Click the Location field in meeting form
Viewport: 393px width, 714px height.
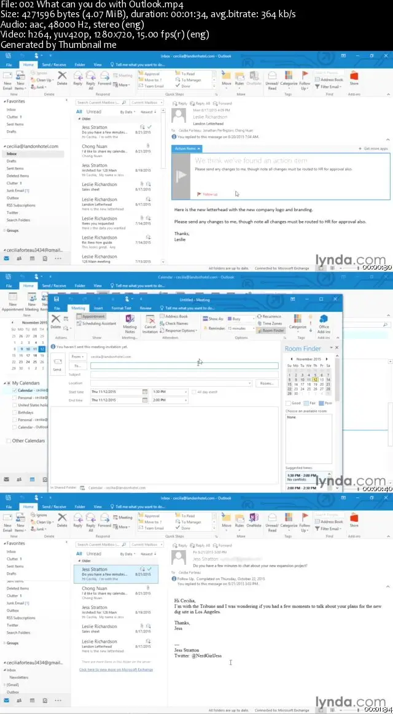pyautogui.click(x=171, y=383)
